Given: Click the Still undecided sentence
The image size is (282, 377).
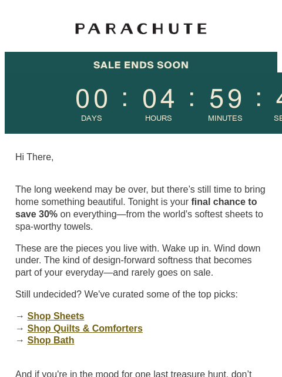Looking at the screenshot, I should click(x=126, y=295).
